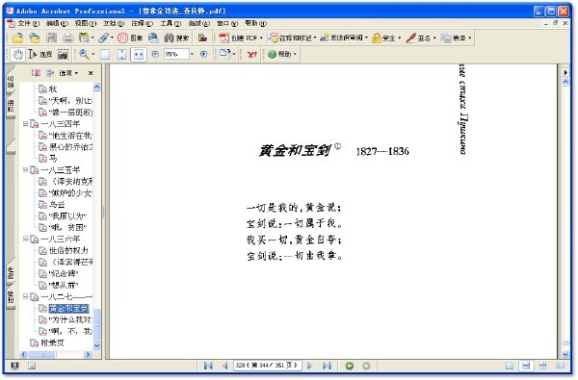Click the Snapshot camera tool
578x380 pixels.
click(64, 55)
